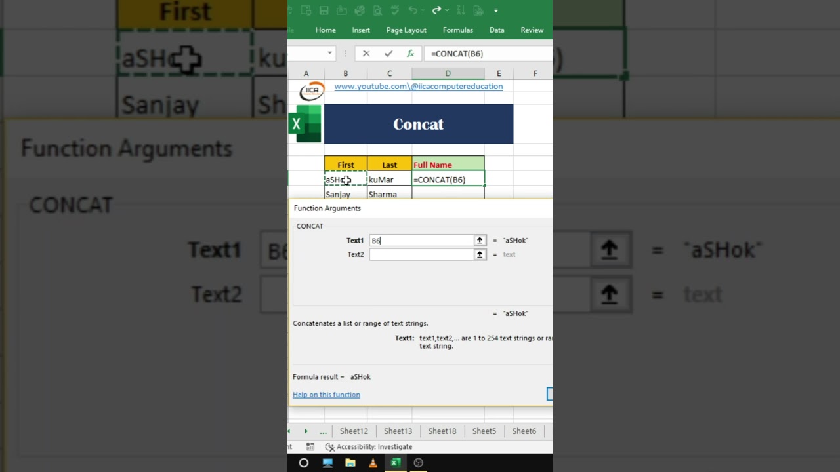Switch to the Sheet12 tab
This screenshot has width=840, height=472.
click(x=354, y=431)
